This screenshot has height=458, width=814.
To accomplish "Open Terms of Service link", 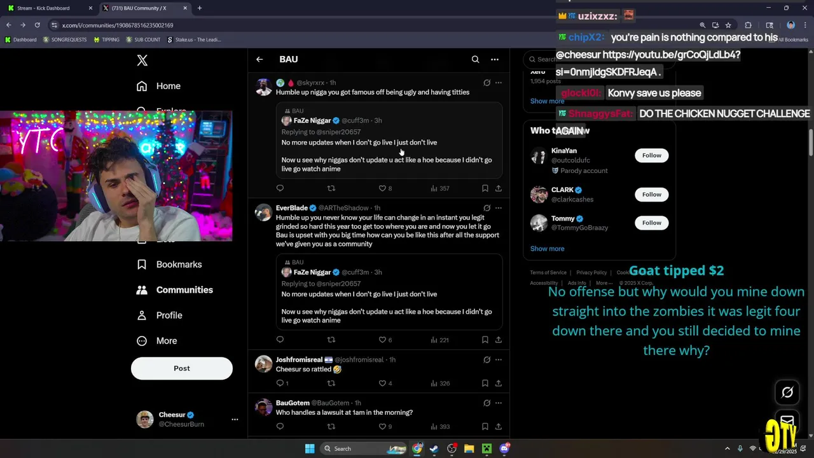I will [548, 272].
